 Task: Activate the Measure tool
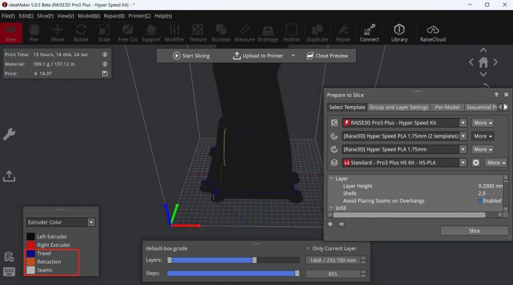(x=244, y=33)
